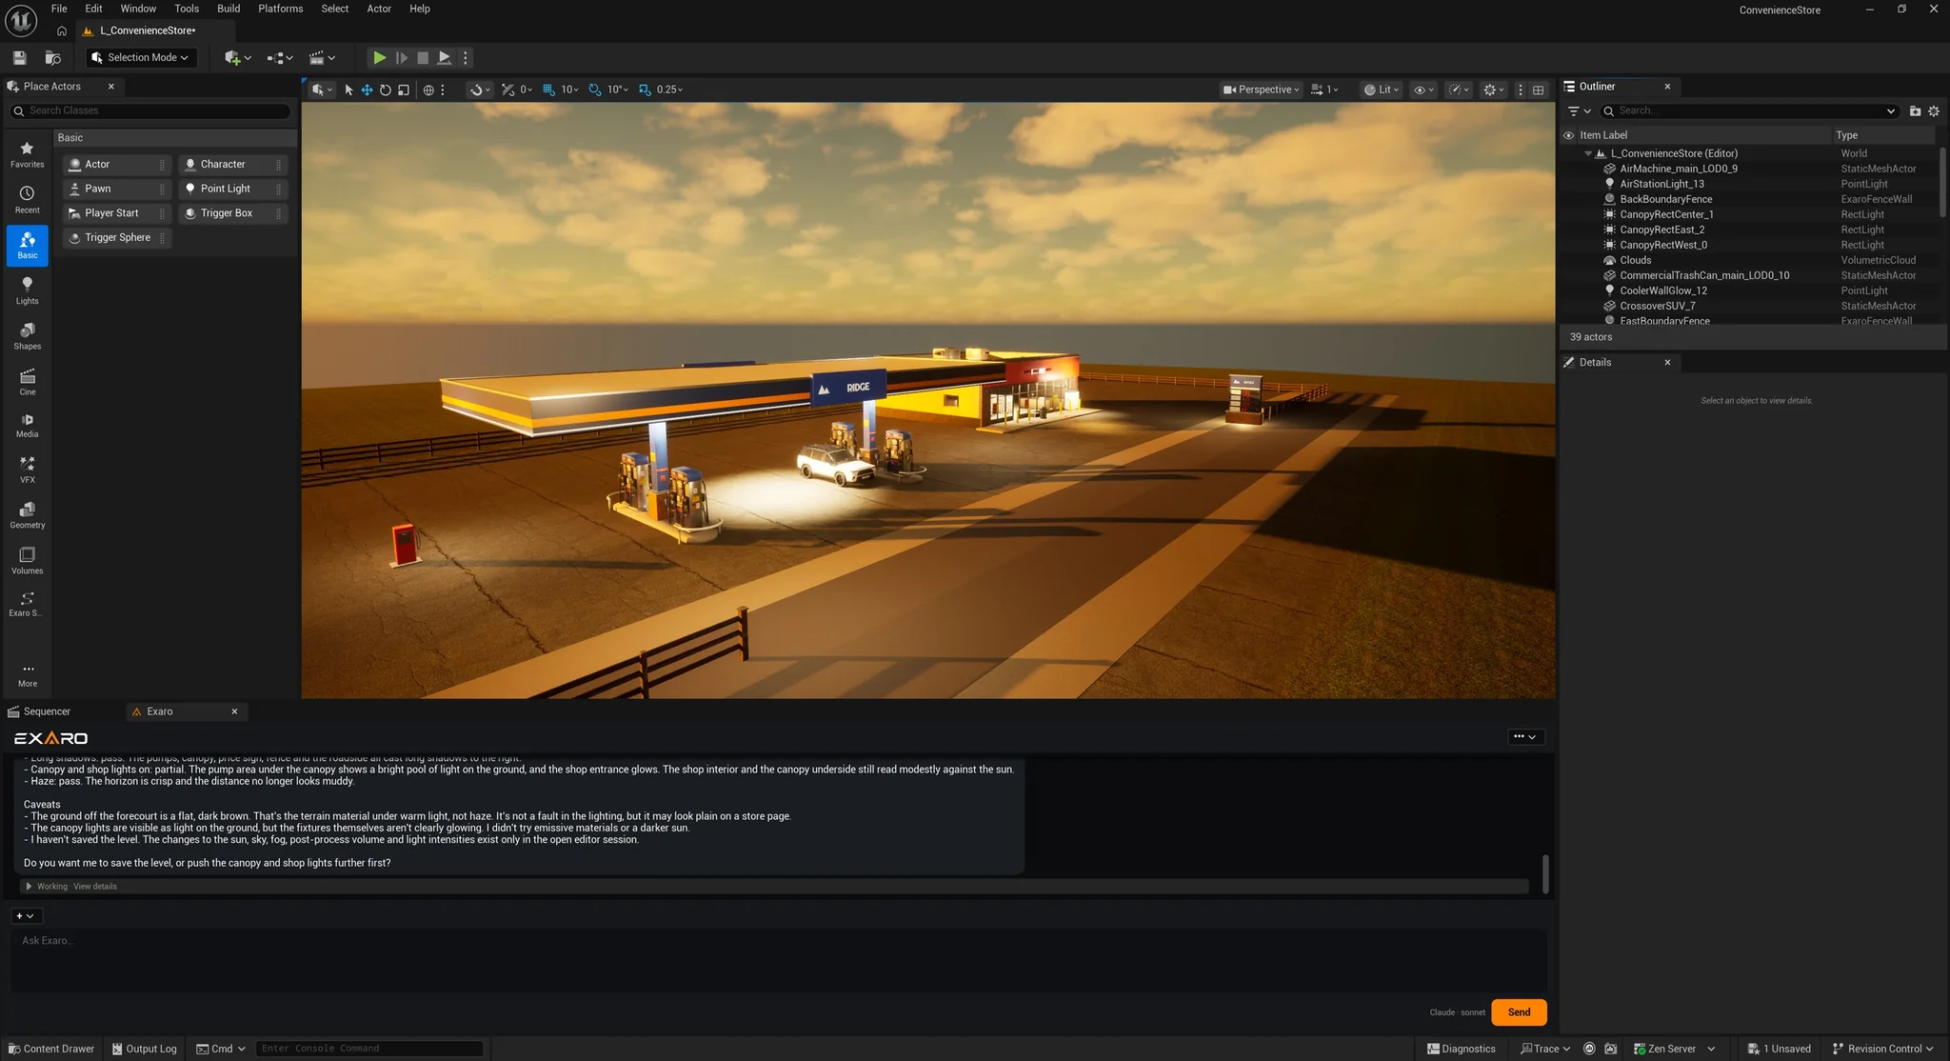
Task: Open the Tools menu
Action: [x=187, y=9]
